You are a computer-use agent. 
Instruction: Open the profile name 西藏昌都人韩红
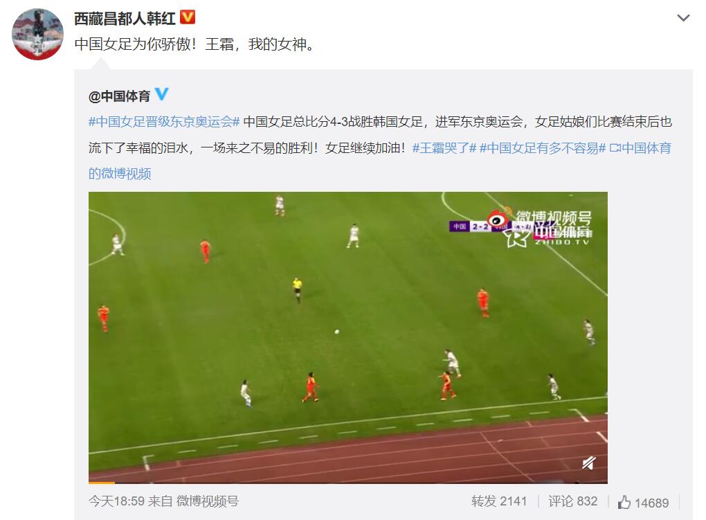pos(125,19)
